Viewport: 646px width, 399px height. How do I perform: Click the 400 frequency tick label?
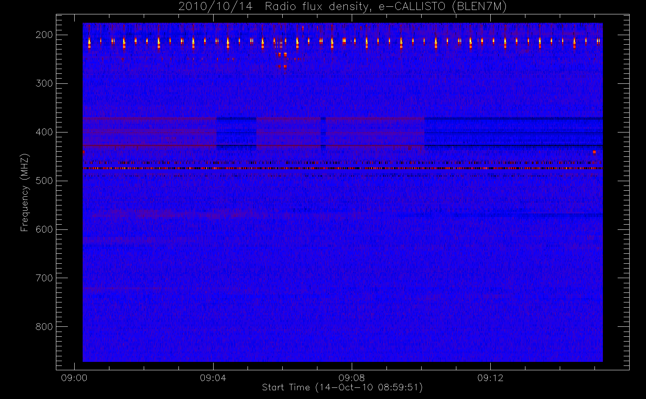coord(44,132)
